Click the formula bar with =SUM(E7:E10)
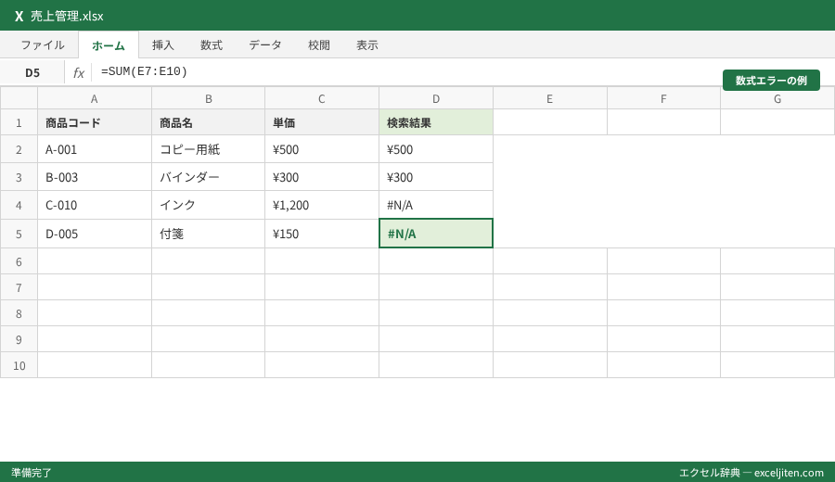835x482 pixels. tap(462, 71)
